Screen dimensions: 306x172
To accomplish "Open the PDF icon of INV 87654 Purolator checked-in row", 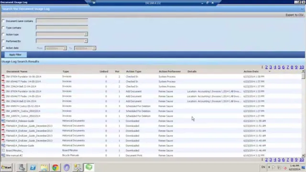I will click(x=3, y=76).
